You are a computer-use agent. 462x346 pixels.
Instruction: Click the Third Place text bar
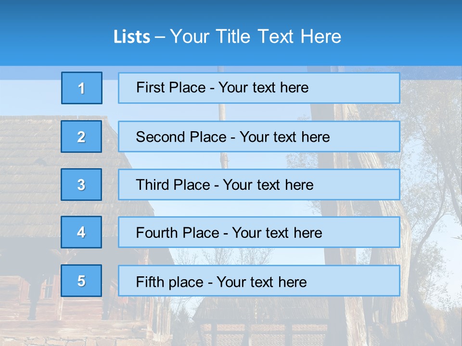[259, 185]
